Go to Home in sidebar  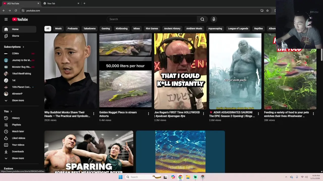coord(19,29)
